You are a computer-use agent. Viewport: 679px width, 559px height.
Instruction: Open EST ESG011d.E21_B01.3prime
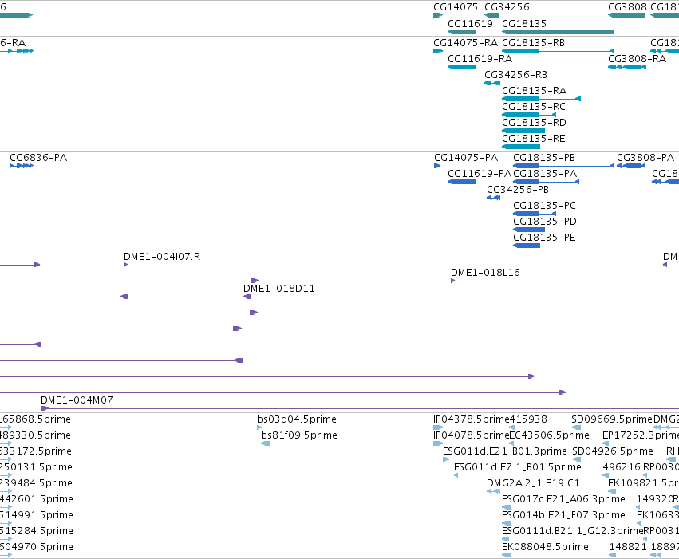pos(446,459)
